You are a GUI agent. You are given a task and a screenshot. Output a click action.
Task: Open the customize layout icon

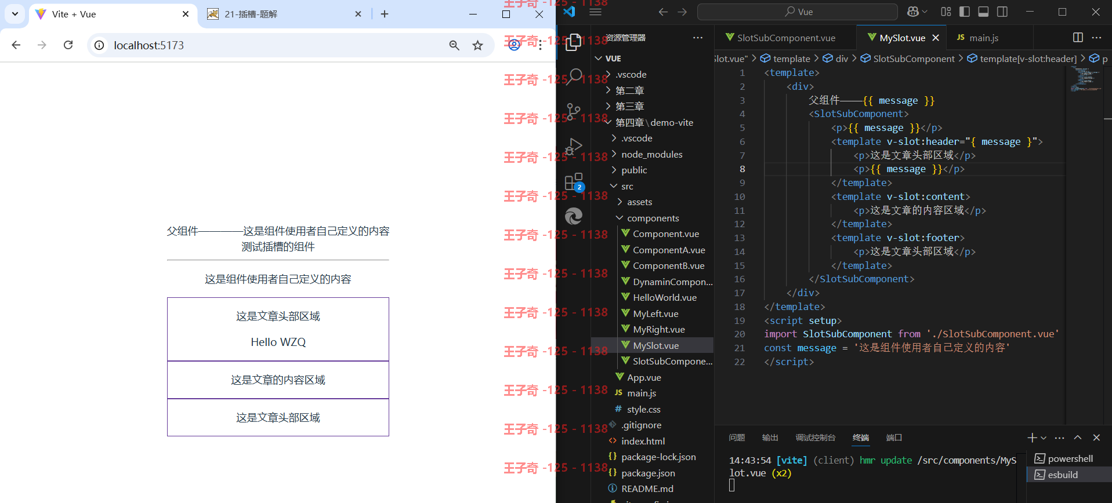[946, 12]
